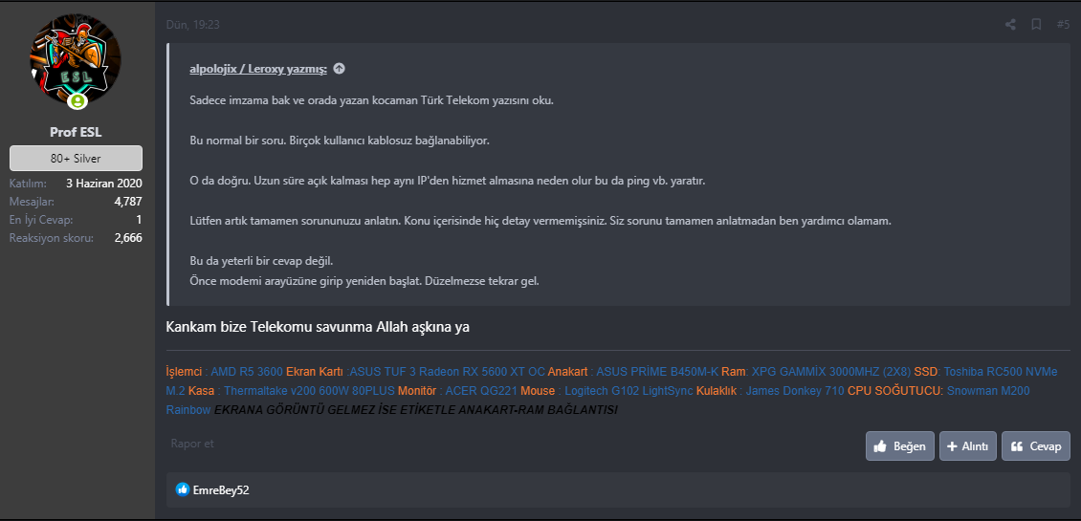This screenshot has width=1081, height=521.
Task: Open Prof ESL avatar image
Action: coord(77,61)
